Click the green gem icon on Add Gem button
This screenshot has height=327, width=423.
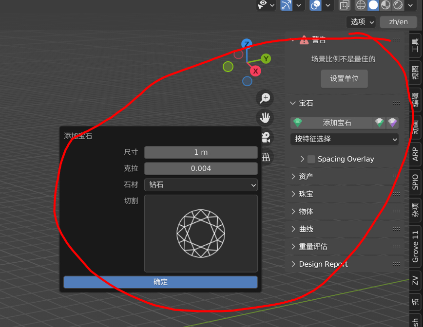298,123
